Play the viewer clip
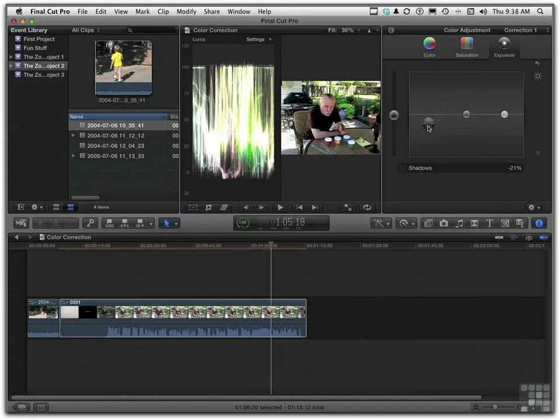Viewport: 560px width, 420px height. coord(280,208)
